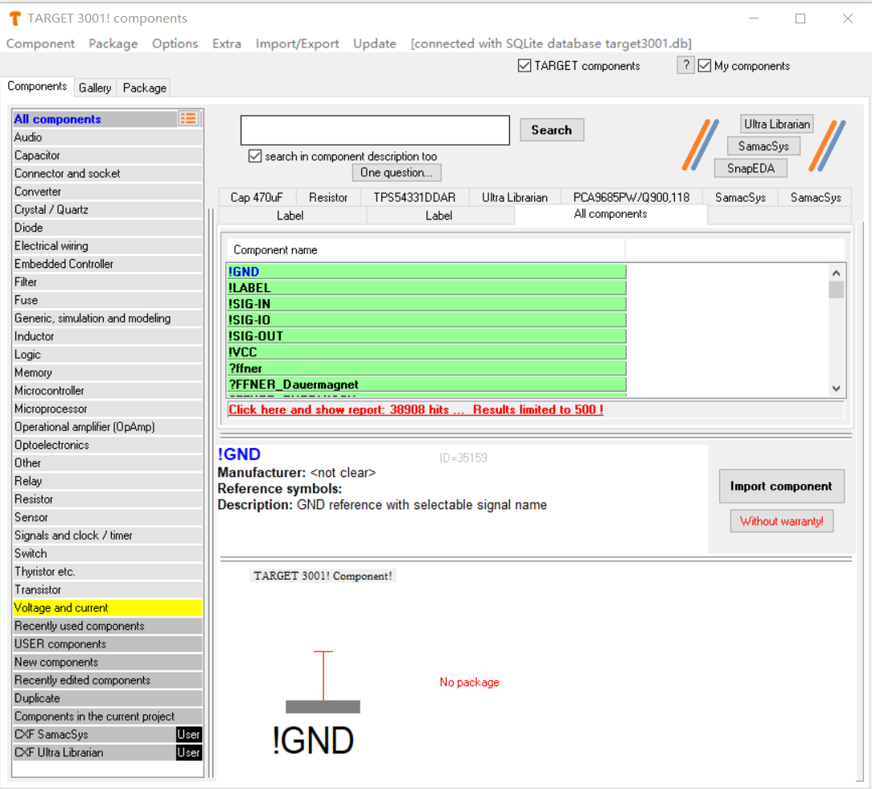Click the Without warranty! button
Viewport: 872px width, 789px height.
[x=781, y=521]
